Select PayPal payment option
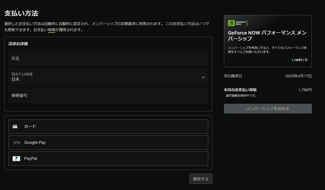 coord(108,159)
